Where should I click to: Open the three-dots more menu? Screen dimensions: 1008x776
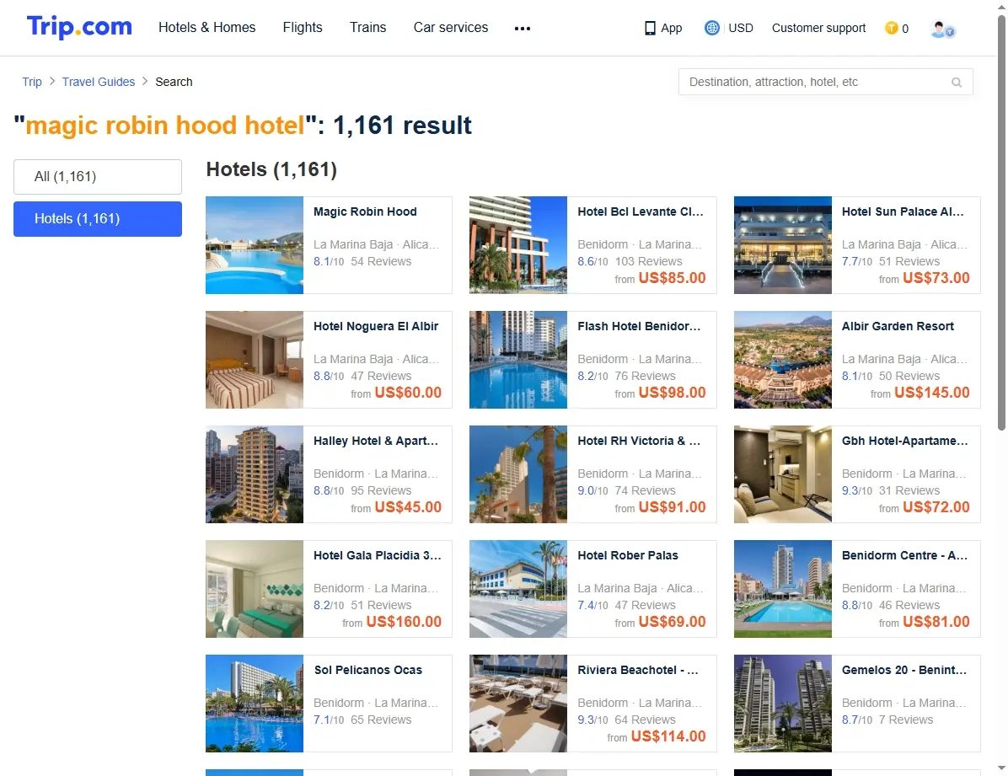coord(523,29)
